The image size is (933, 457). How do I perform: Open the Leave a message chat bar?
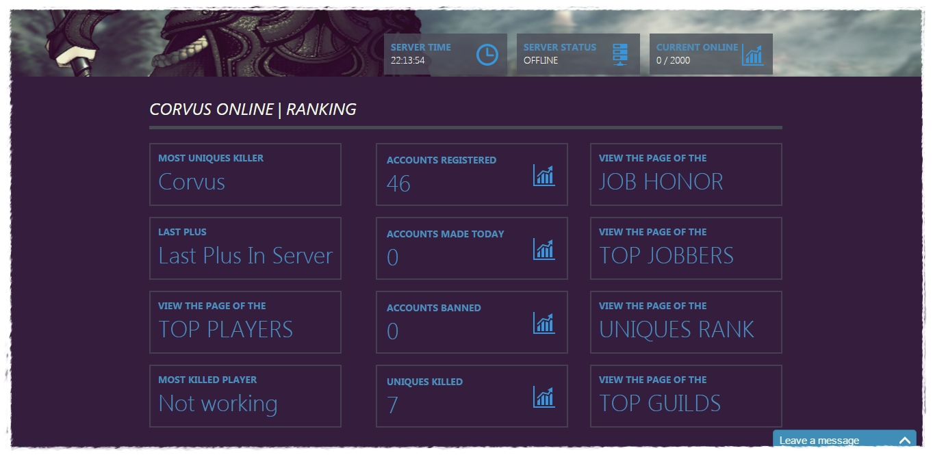845,440
